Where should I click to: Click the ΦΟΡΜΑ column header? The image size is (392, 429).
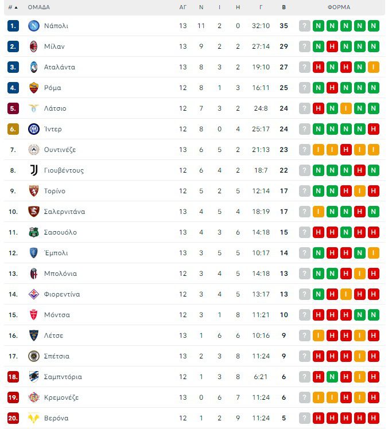339,7
